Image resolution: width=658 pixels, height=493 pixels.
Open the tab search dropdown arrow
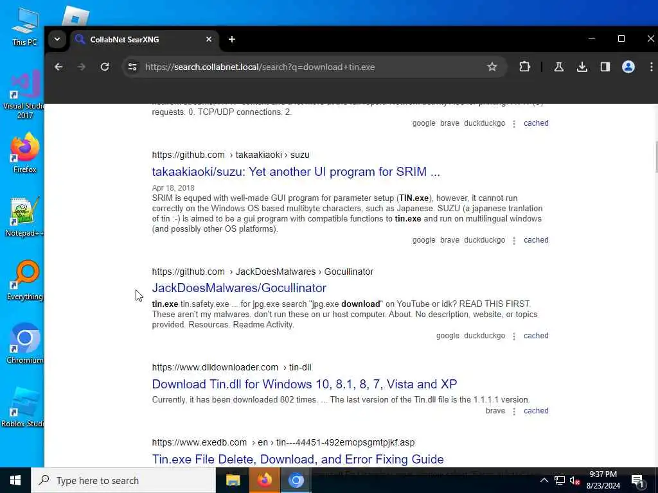tap(57, 39)
